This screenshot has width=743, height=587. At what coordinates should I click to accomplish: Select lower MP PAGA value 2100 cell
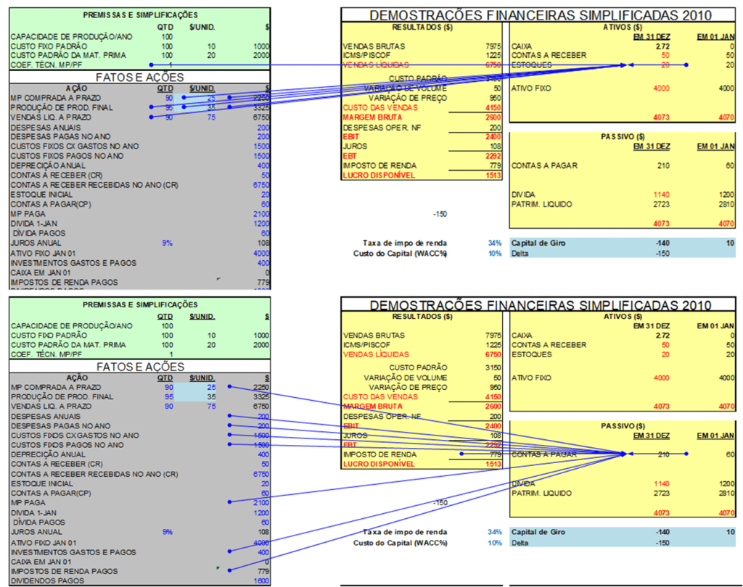pyautogui.click(x=258, y=502)
